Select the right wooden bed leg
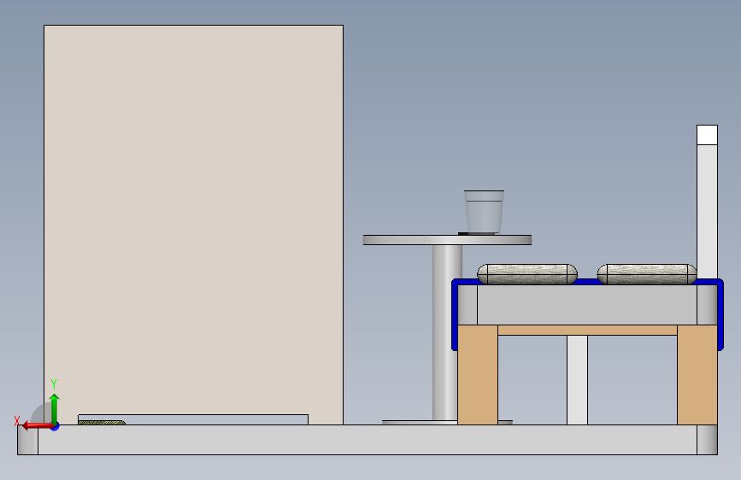This screenshot has width=741, height=480. (697, 375)
